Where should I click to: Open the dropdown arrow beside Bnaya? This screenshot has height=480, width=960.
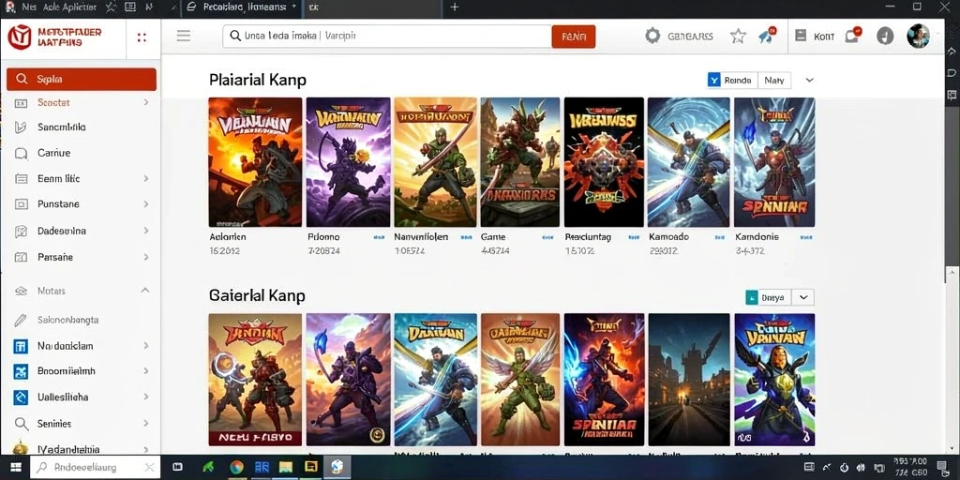point(803,297)
